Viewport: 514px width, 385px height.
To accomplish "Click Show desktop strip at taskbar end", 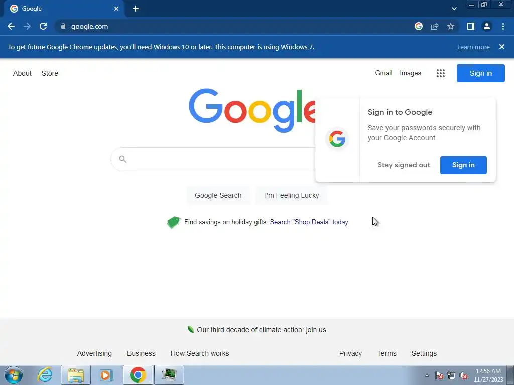I will click(510, 375).
